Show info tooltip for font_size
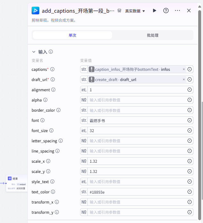 pyautogui.click(x=51, y=130)
